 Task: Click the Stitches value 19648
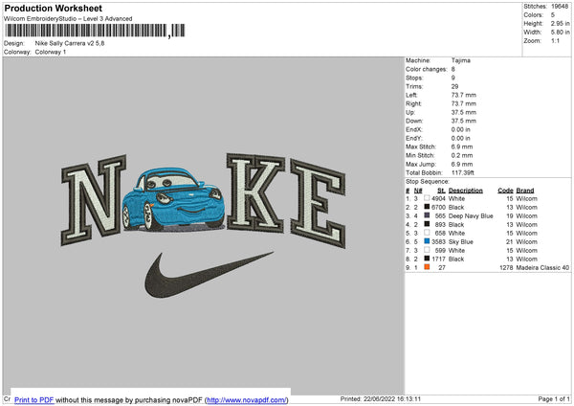[560, 7]
